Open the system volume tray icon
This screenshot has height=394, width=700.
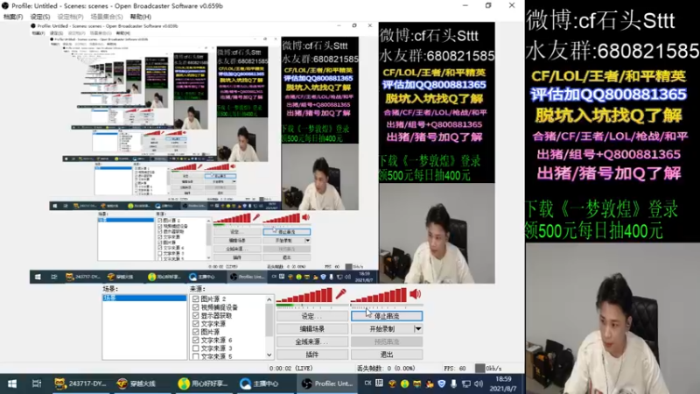click(x=479, y=383)
